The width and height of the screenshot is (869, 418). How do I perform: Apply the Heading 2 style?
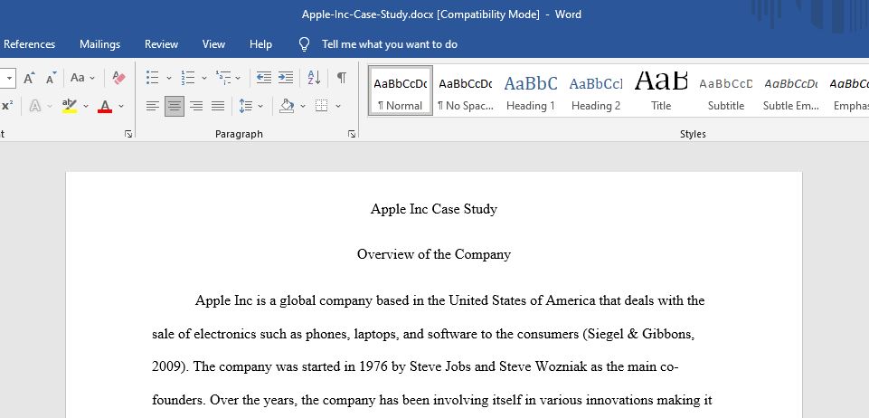click(596, 90)
